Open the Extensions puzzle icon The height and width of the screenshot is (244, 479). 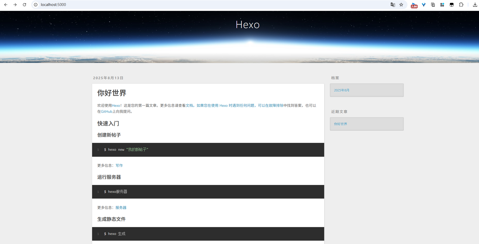(461, 5)
